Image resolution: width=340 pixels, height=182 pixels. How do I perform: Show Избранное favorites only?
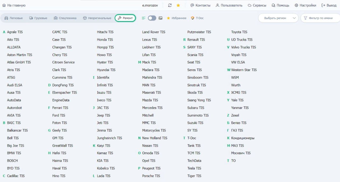tap(177, 18)
